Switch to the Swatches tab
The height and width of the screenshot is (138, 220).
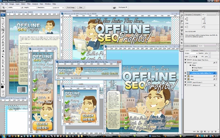pyautogui.click(x=194, y=46)
